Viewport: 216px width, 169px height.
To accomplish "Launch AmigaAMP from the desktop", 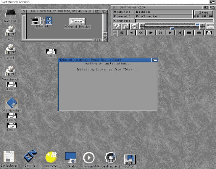I will point(89,157).
